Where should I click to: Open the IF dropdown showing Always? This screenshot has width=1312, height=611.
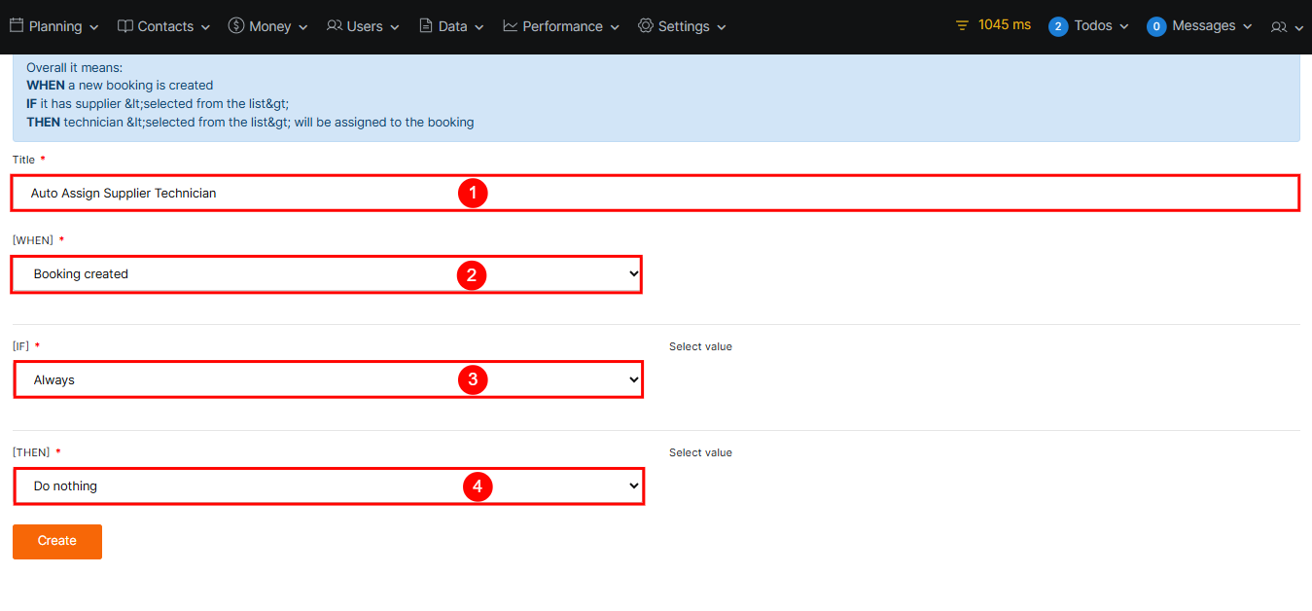[x=327, y=380]
